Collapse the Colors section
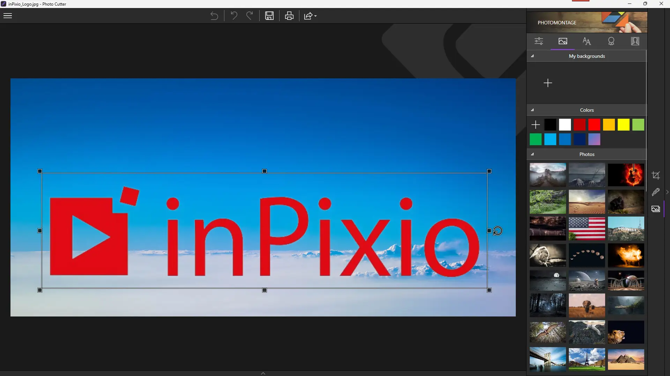Screen dimensions: 670x376 pos(533,110)
